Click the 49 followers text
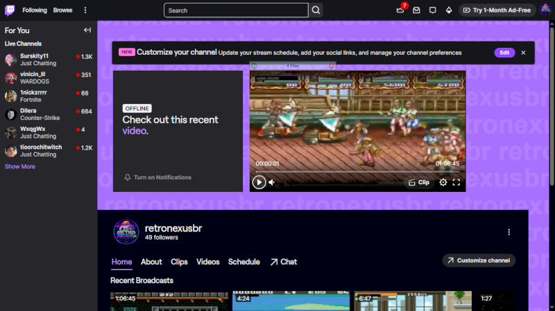 (162, 238)
